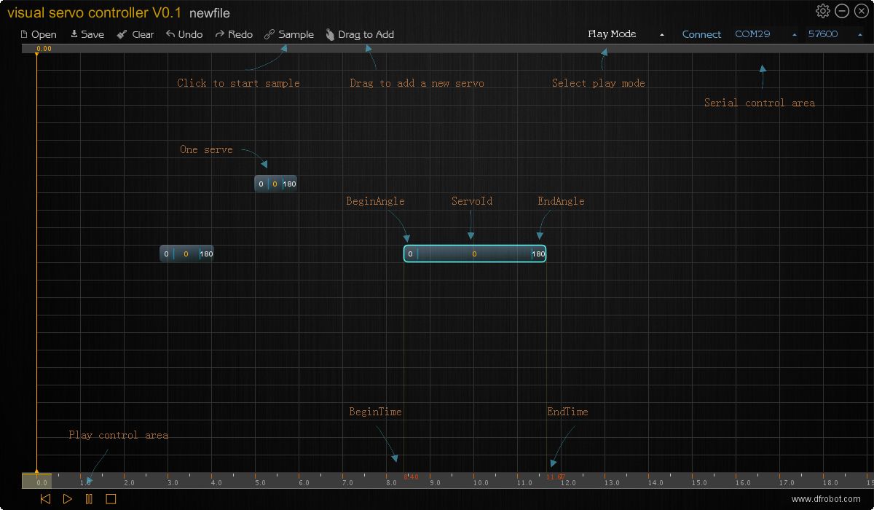Screen dimensions: 874x510
Task: Open a file with the Open button
Action: [x=39, y=34]
